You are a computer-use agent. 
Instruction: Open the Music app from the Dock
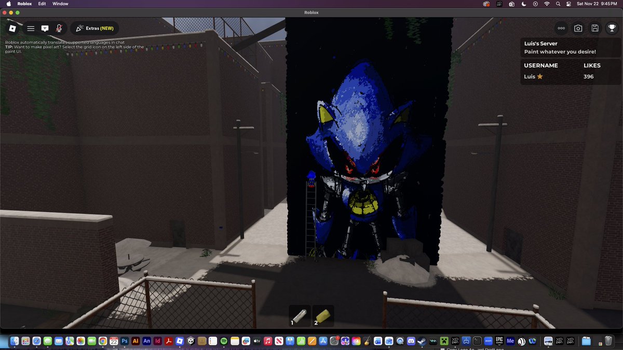pyautogui.click(x=268, y=341)
